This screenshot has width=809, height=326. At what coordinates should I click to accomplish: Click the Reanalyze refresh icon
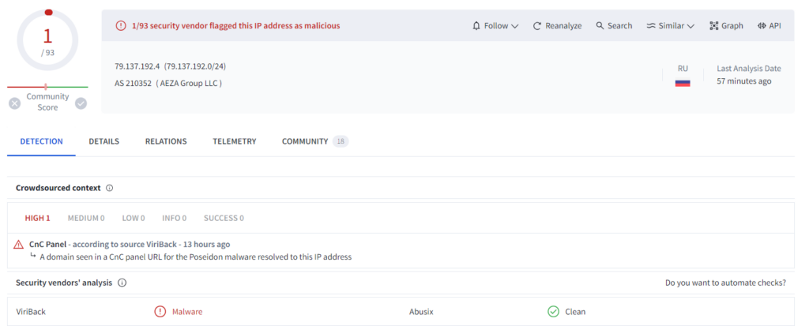pos(538,26)
